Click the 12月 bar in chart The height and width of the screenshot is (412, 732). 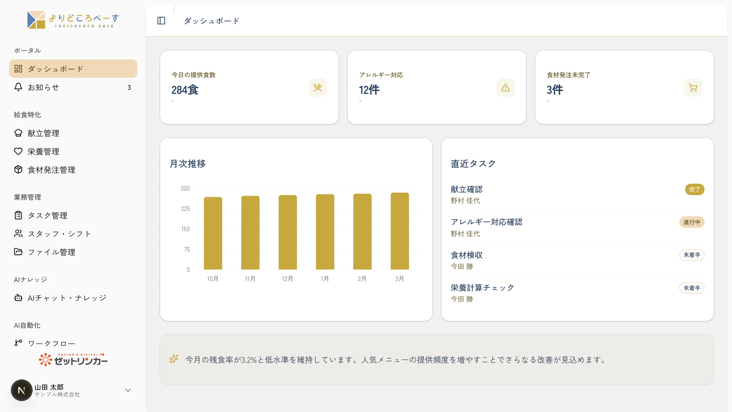click(x=288, y=232)
